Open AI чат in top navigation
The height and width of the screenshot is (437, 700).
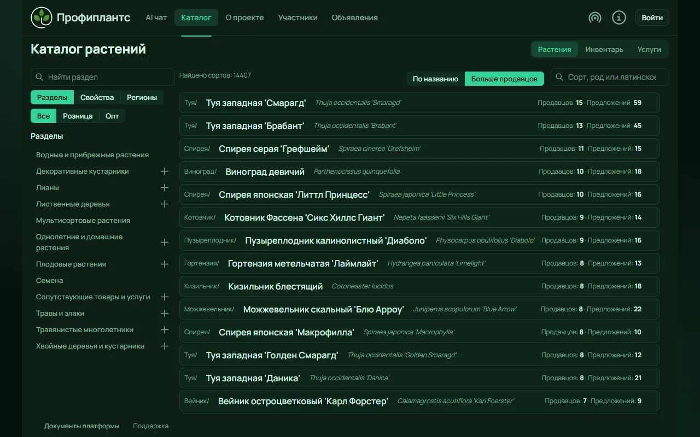click(156, 17)
